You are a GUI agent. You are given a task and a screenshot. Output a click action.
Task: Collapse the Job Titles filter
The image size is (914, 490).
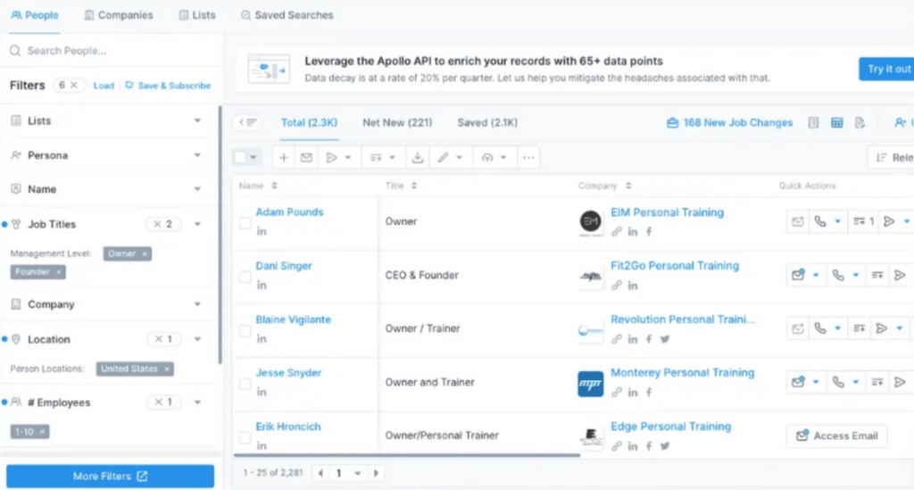(x=197, y=224)
